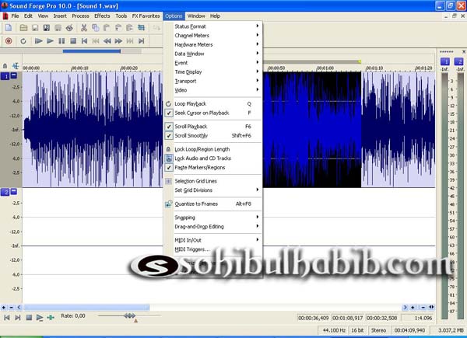This screenshot has height=338, width=467.
Task: Click the selection start time field 00:00:36,409
Action: coord(314,318)
